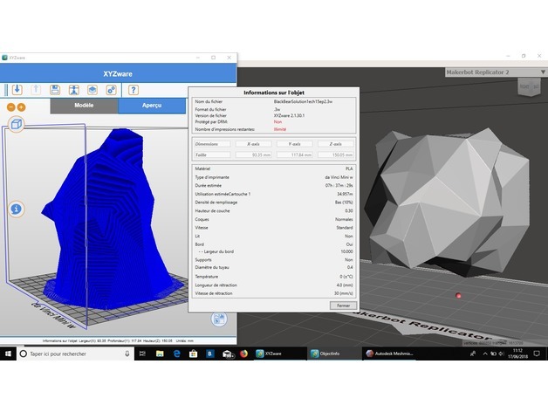The image size is (548, 412).
Task: Switch to the XYZware taskbar button
Action: (x=279, y=354)
